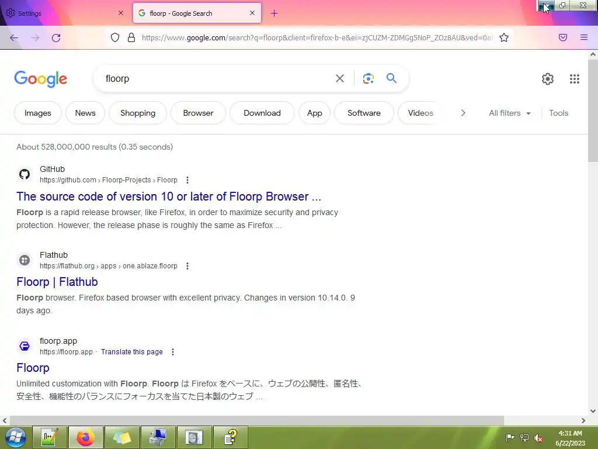This screenshot has height=449, width=598.
Task: Open more options for floorp.app result
Action: click(173, 351)
